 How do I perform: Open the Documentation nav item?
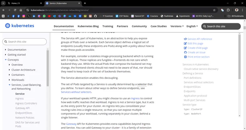[64, 26]
